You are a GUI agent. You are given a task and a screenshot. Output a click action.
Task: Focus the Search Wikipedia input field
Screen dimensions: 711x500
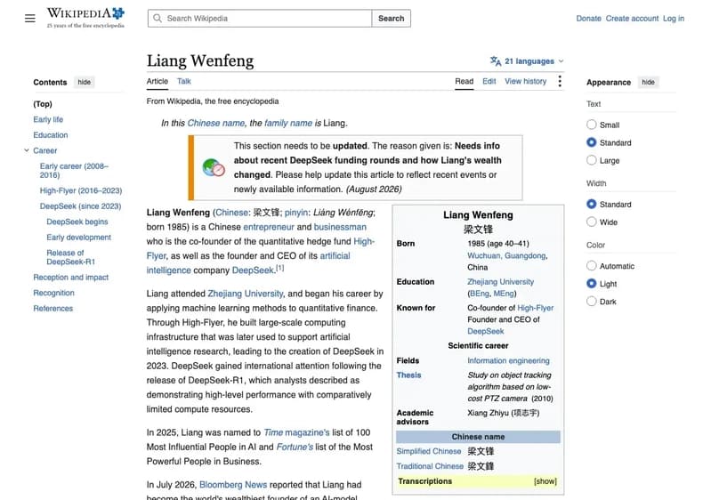click(x=260, y=18)
